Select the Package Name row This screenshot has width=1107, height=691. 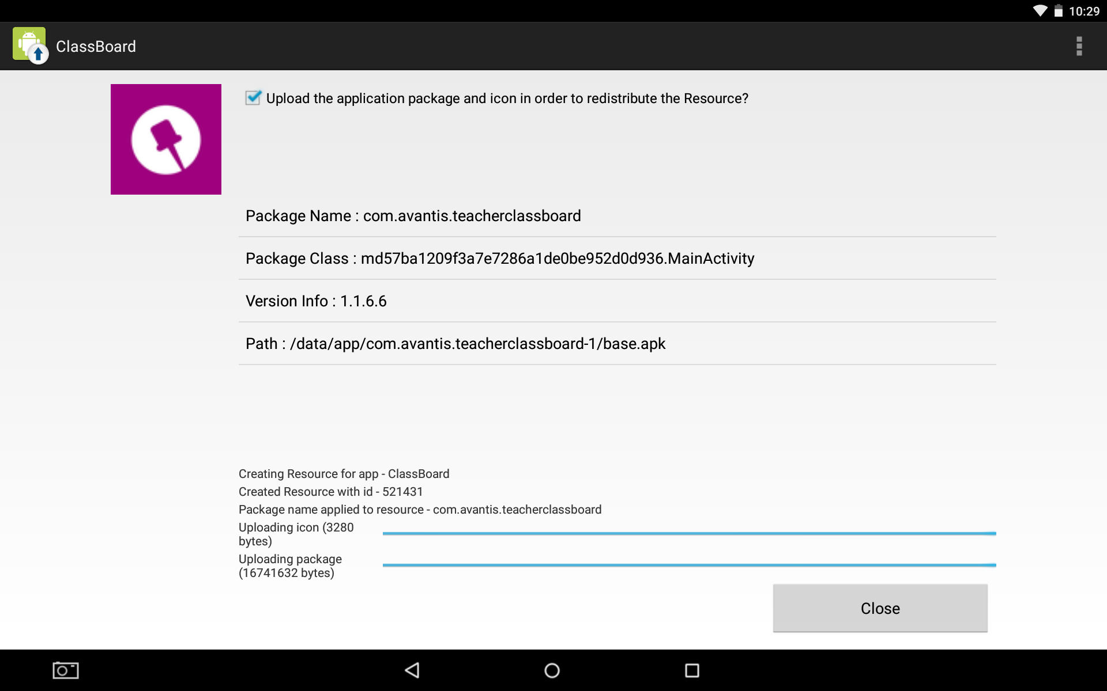click(617, 216)
